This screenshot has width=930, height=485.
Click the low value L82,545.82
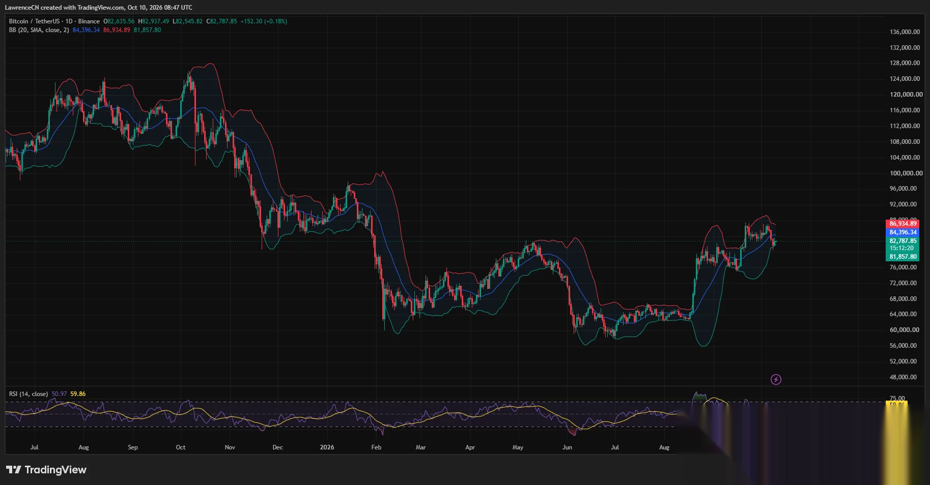pos(188,21)
